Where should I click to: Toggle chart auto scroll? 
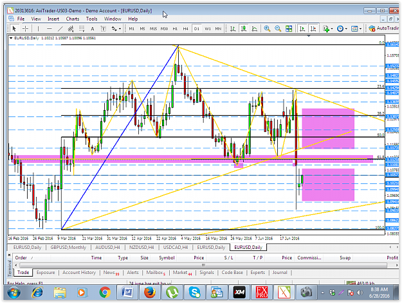(302, 28)
